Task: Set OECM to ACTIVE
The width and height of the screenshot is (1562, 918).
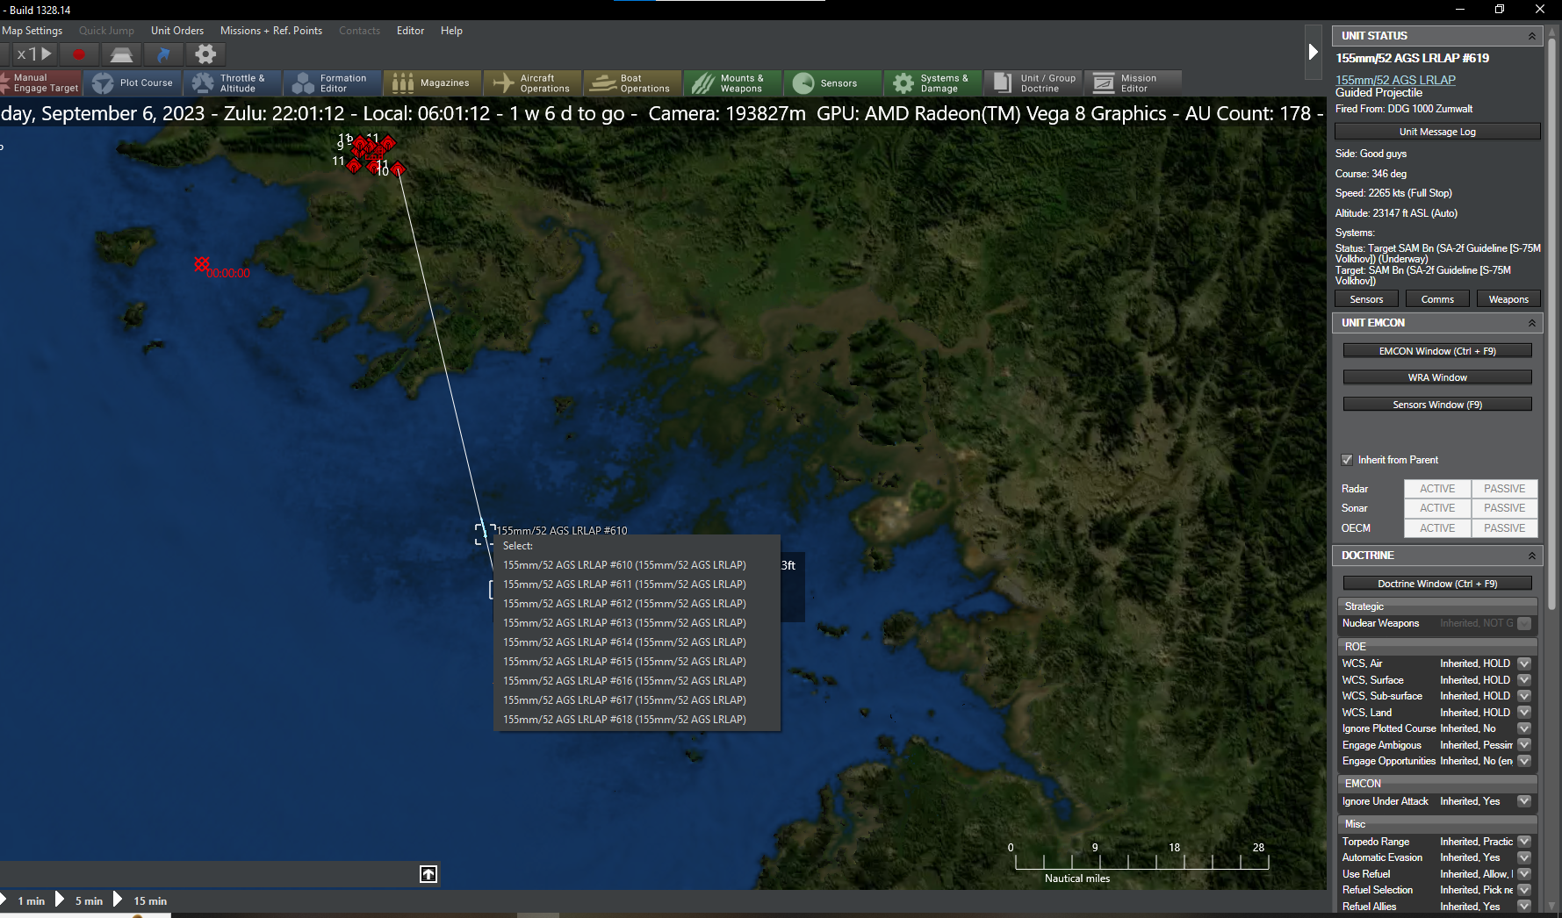Action: tap(1437, 528)
